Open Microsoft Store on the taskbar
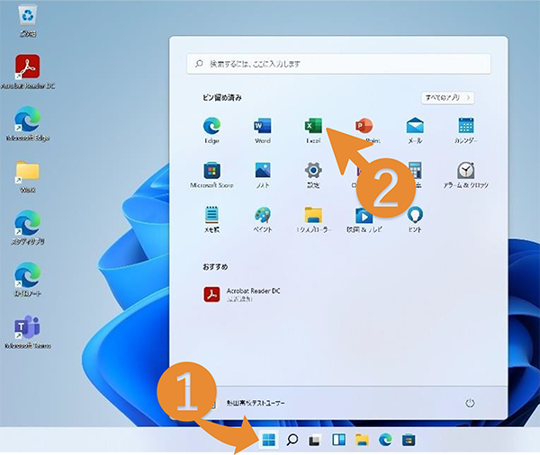The image size is (540, 455). (x=409, y=440)
